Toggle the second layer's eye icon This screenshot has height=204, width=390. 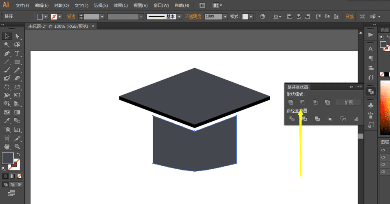click(x=383, y=157)
